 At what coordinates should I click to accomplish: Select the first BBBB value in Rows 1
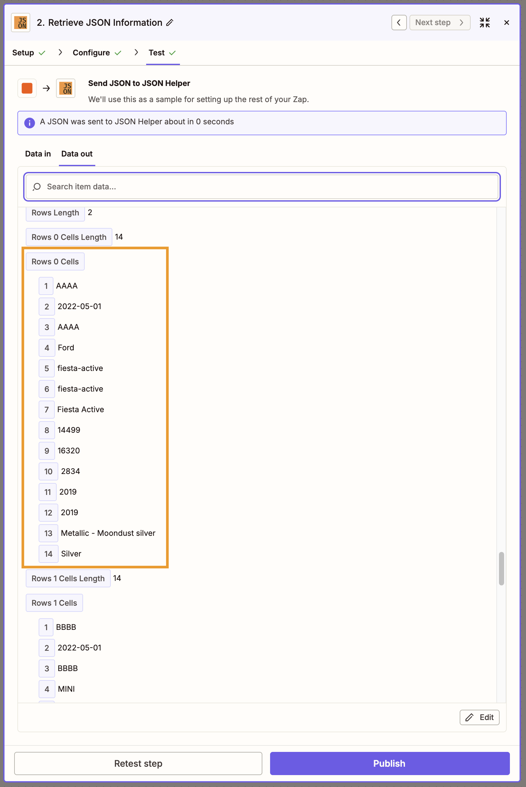pos(66,627)
